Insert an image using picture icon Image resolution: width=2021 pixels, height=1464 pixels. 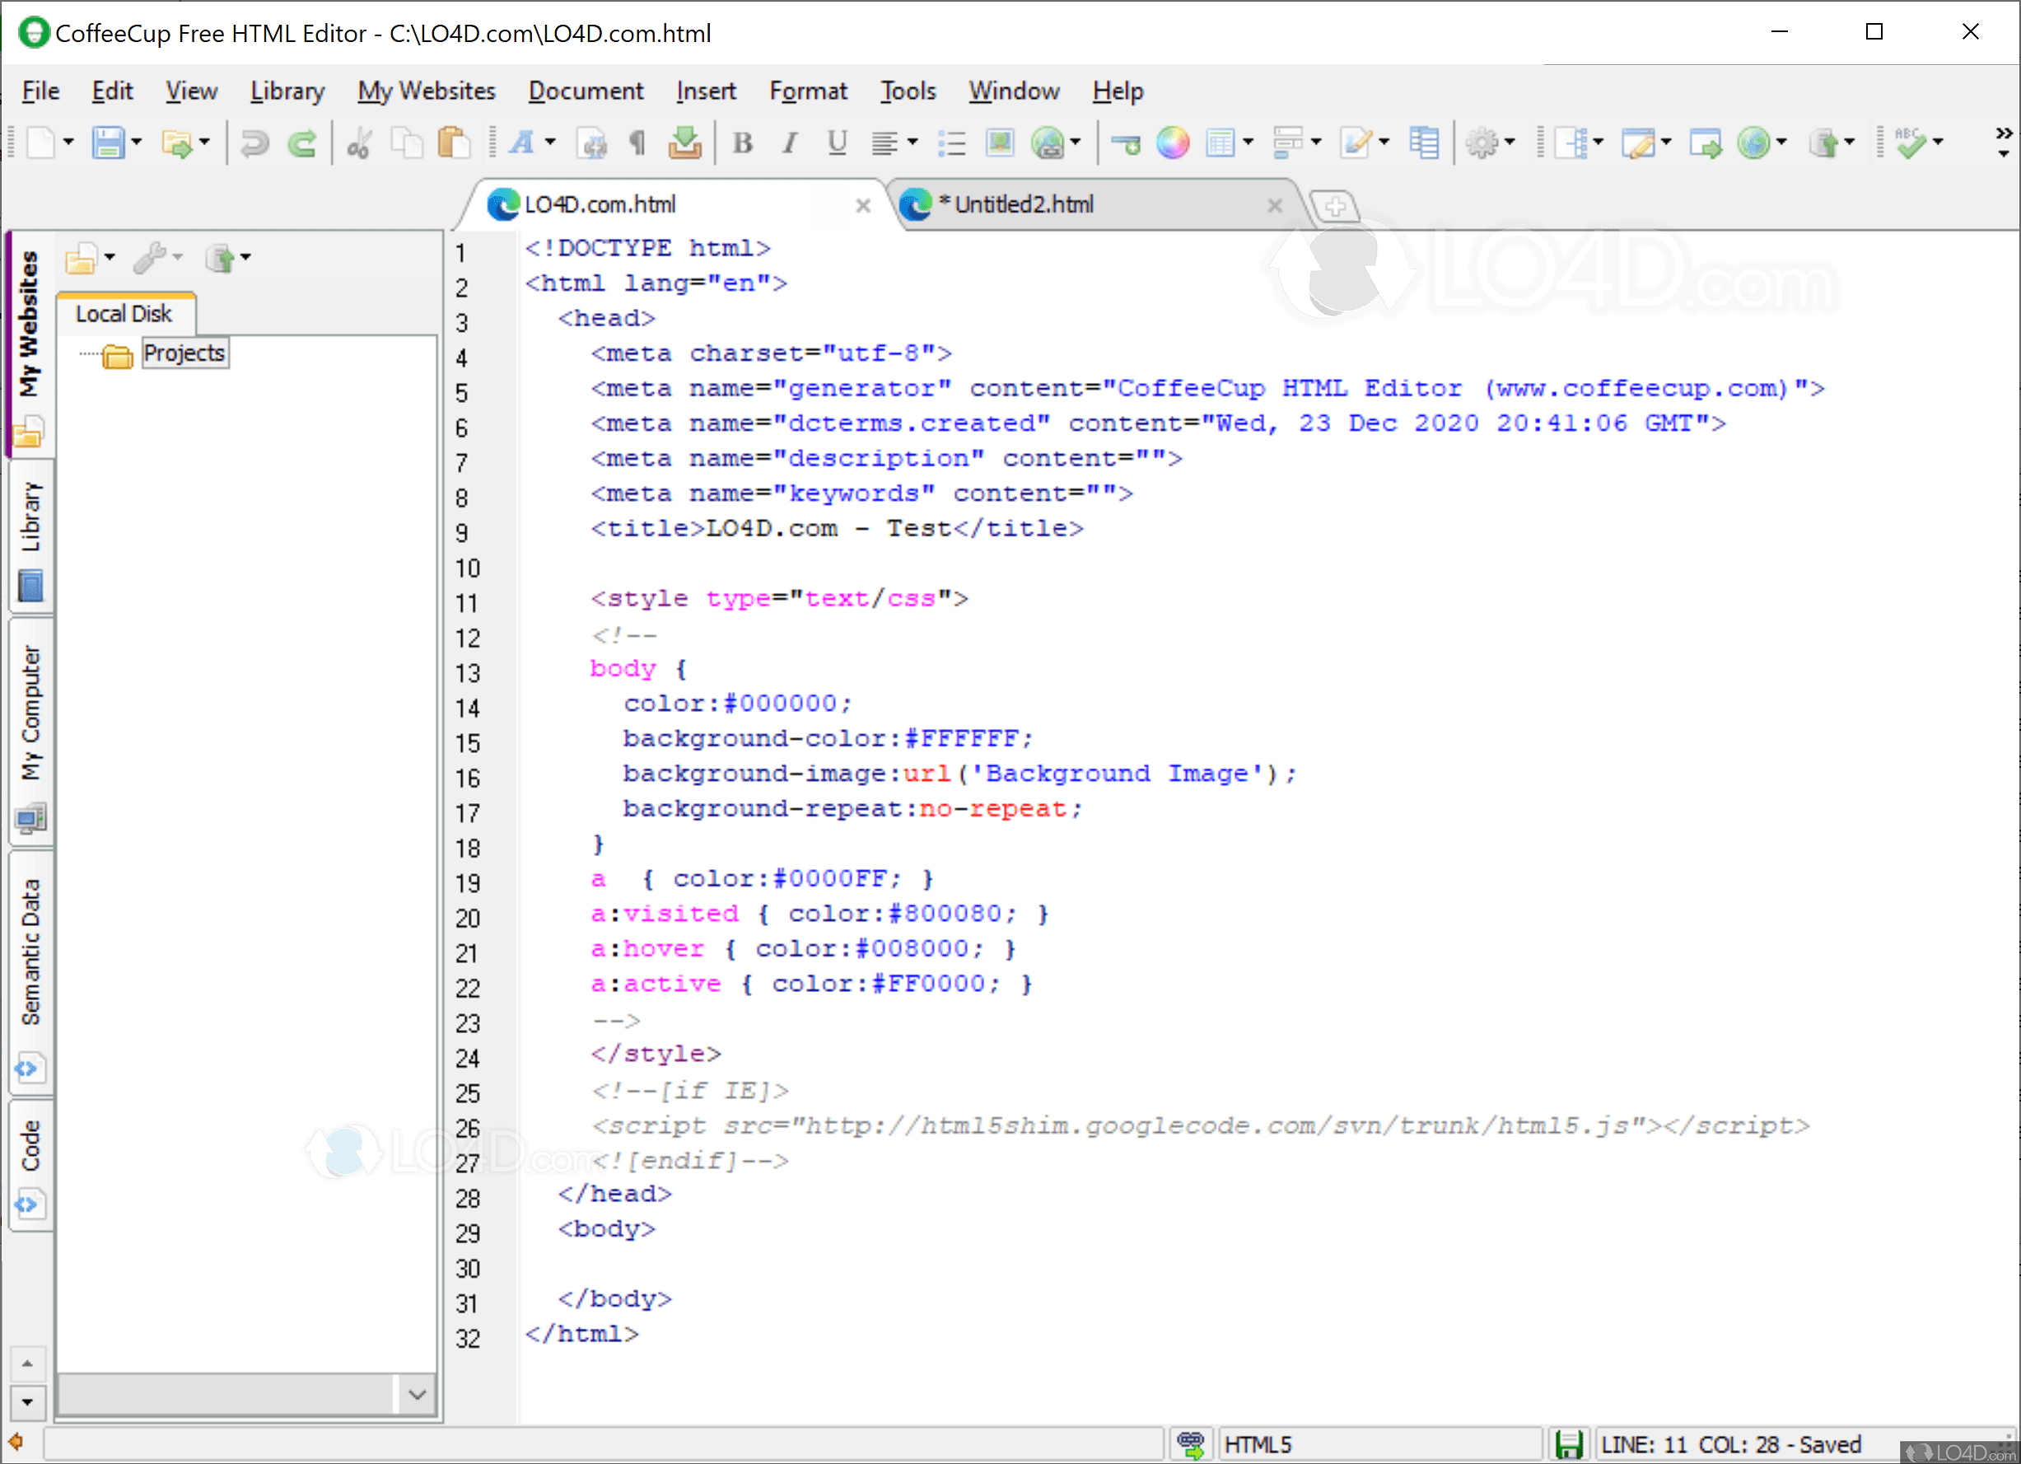click(x=1000, y=143)
